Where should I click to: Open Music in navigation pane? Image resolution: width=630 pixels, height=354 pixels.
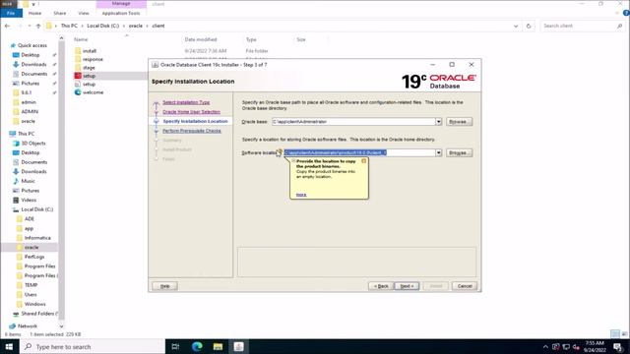(28, 181)
